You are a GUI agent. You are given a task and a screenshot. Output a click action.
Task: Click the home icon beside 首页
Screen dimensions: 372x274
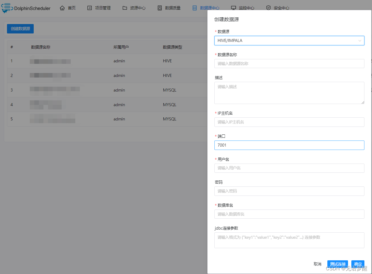[x=62, y=8]
